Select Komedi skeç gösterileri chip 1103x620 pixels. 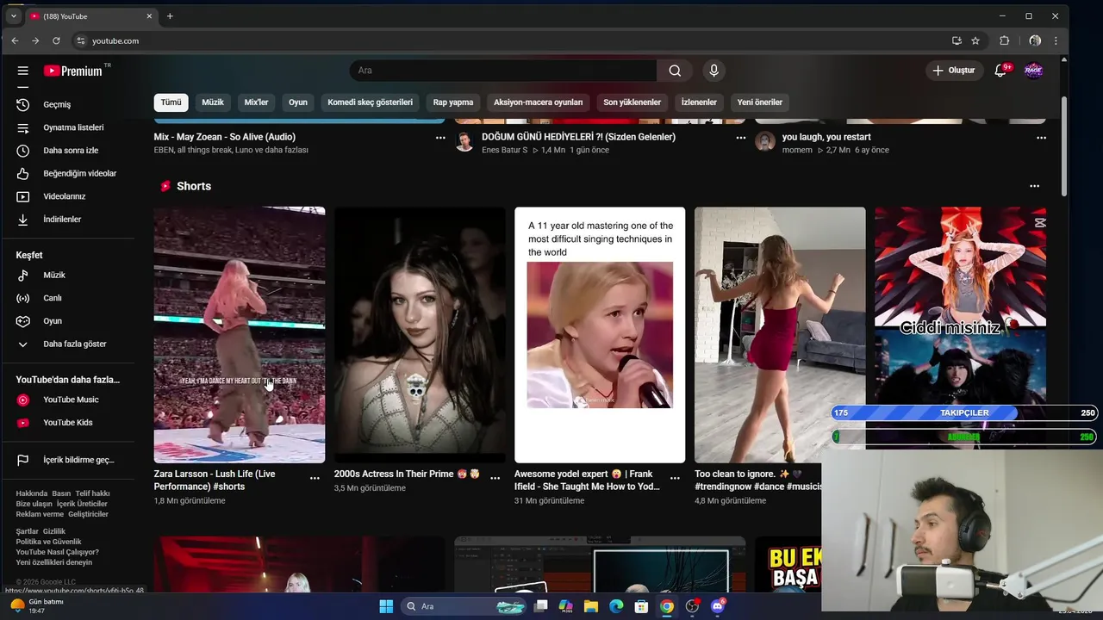(370, 102)
